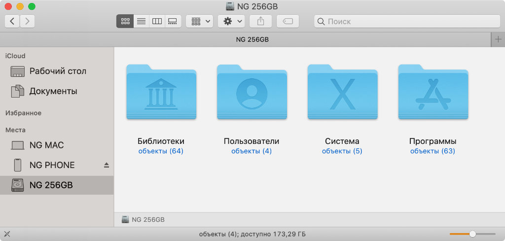This screenshot has height=241, width=505.
Task: Open the Программы folder icon
Action: (433, 93)
